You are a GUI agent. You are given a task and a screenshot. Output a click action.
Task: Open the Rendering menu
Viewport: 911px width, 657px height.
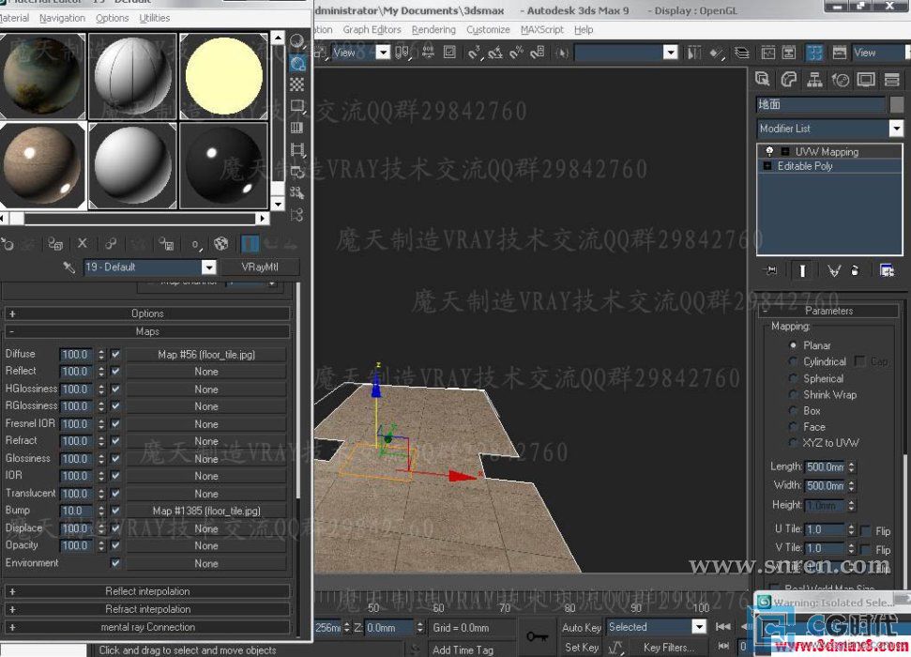(433, 30)
